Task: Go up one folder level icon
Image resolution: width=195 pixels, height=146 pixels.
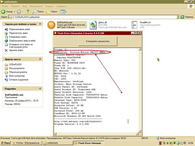Action: tap(27, 12)
